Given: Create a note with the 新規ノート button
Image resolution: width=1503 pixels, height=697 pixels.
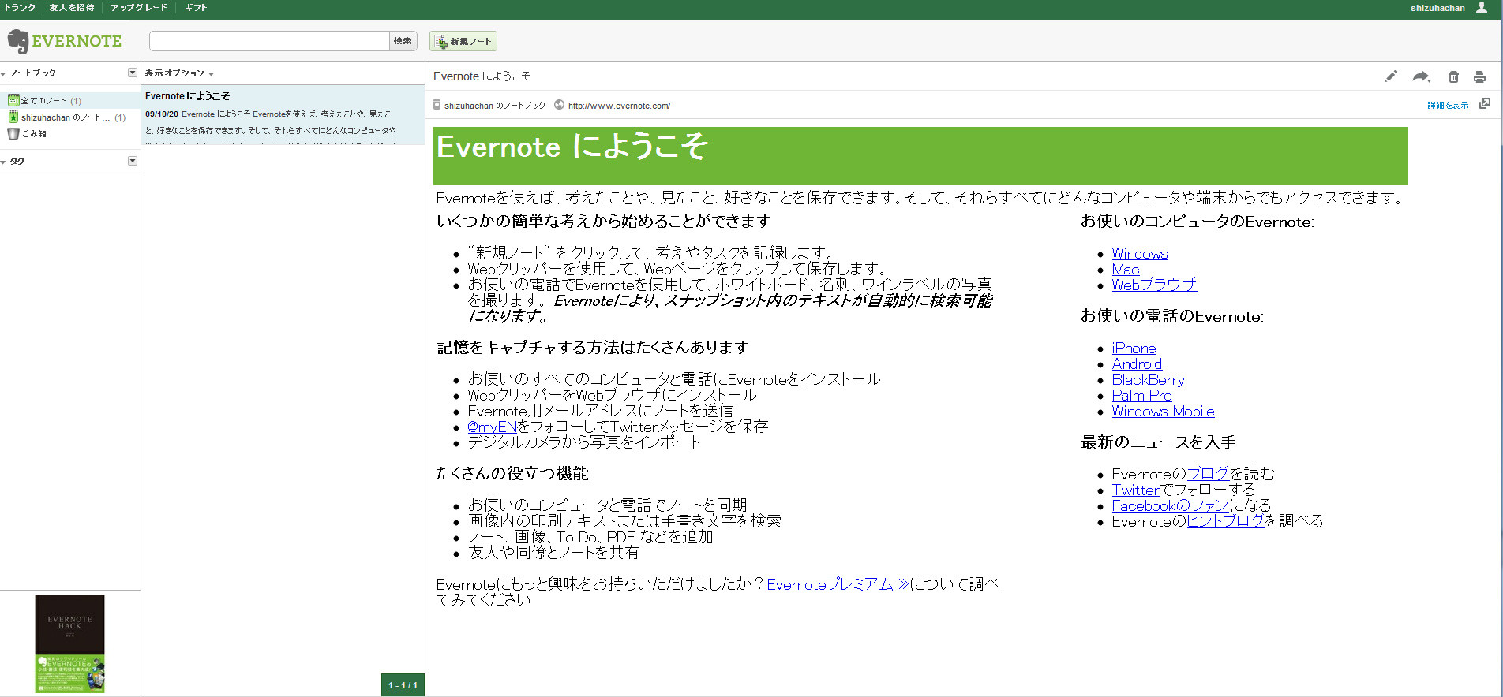Looking at the screenshot, I should click(x=463, y=41).
